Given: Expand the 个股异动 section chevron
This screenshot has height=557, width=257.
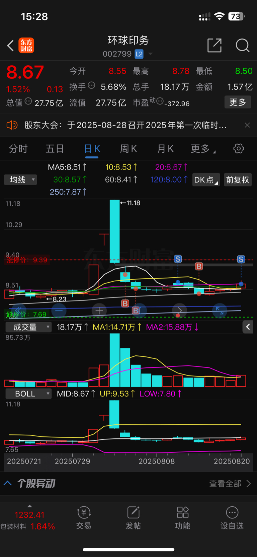Looking at the screenshot, I should pos(8,483).
